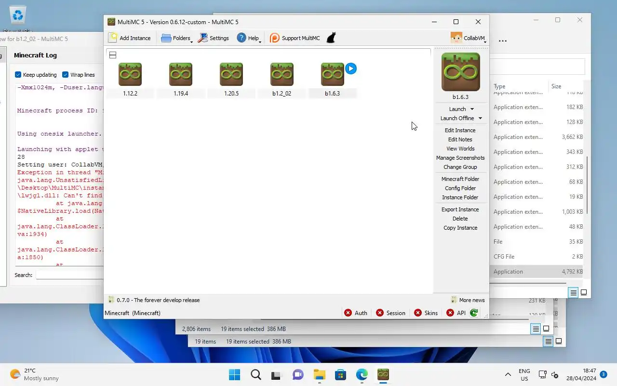
Task: Launch the selected instance
Action: [x=457, y=109]
